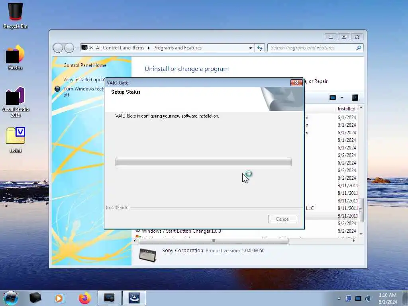Click Cancel in the VAIO Gate setup dialog
The width and height of the screenshot is (408, 306).
(x=282, y=219)
